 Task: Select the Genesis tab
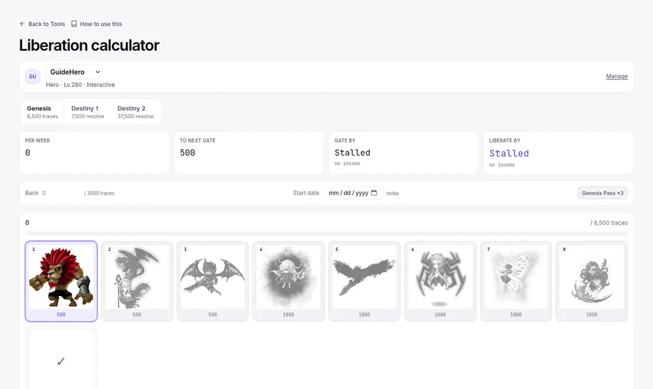click(42, 112)
